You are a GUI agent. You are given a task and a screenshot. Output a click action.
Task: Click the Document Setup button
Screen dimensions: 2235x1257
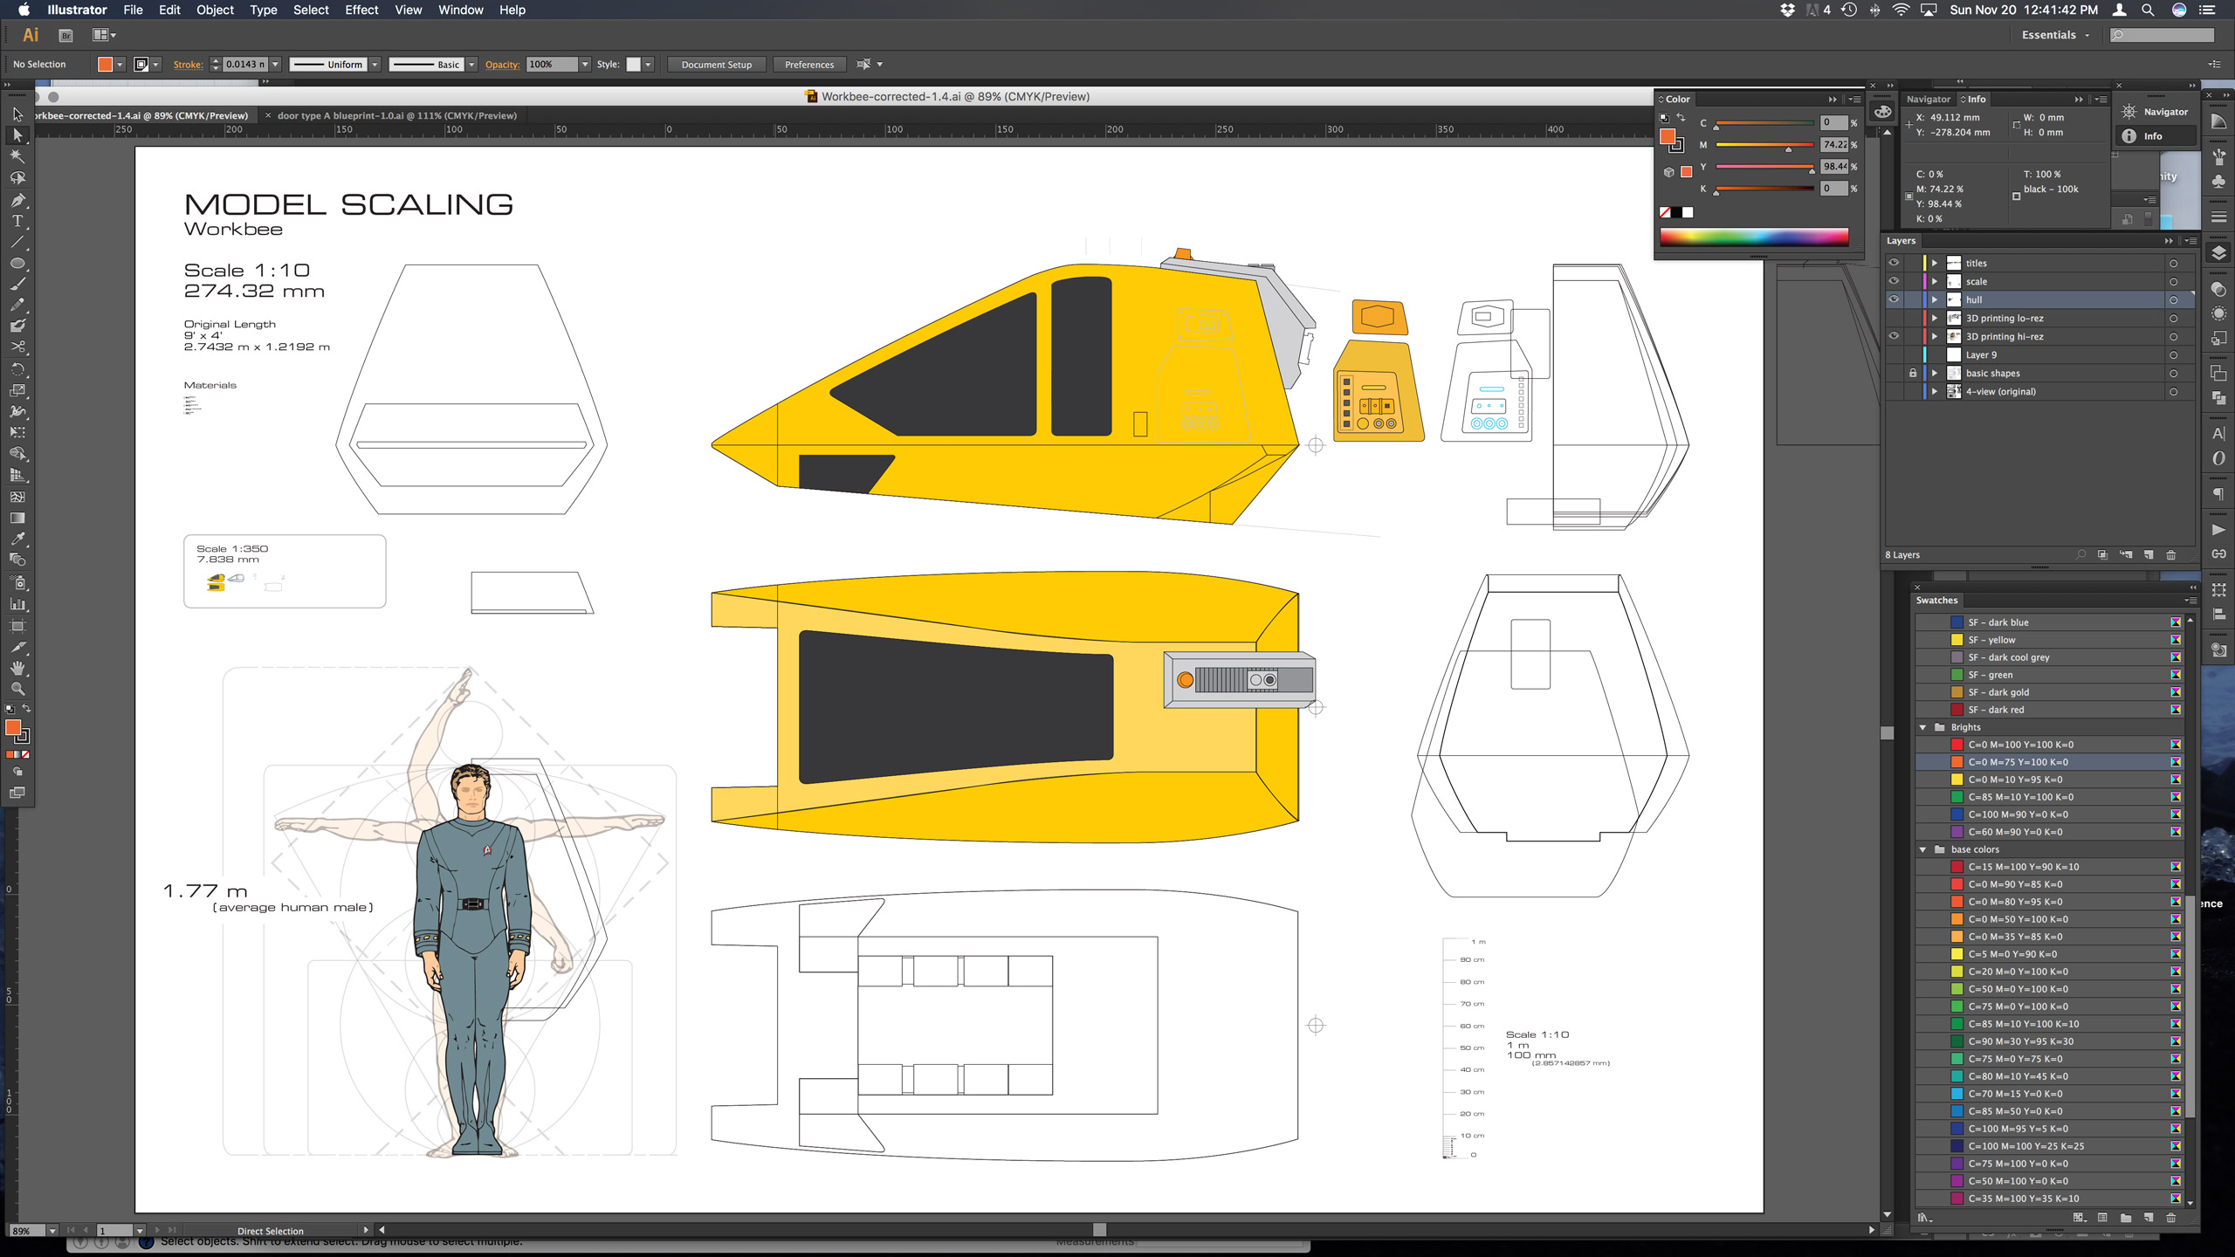tap(716, 65)
